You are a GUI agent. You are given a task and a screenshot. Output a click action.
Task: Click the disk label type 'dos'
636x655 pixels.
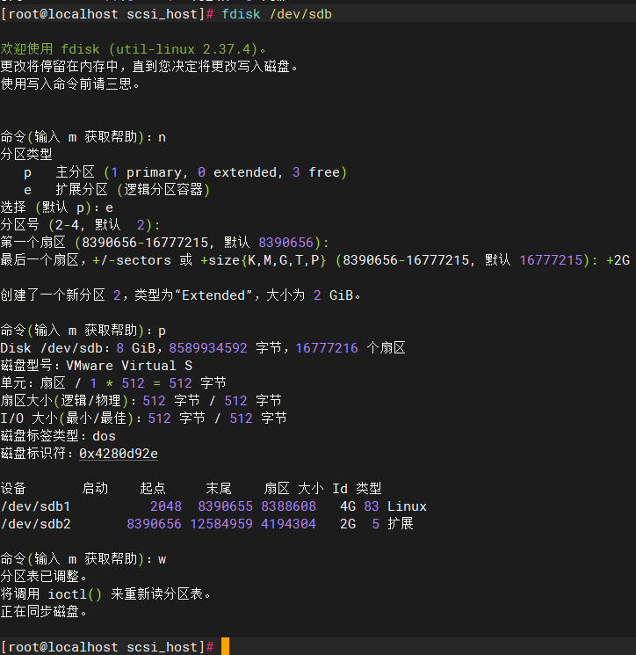pos(104,436)
